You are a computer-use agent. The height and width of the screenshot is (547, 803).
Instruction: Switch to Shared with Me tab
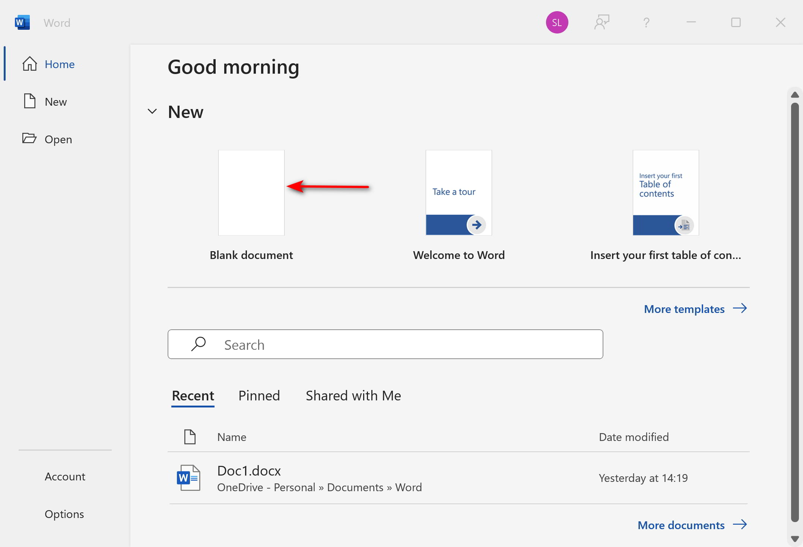point(353,396)
